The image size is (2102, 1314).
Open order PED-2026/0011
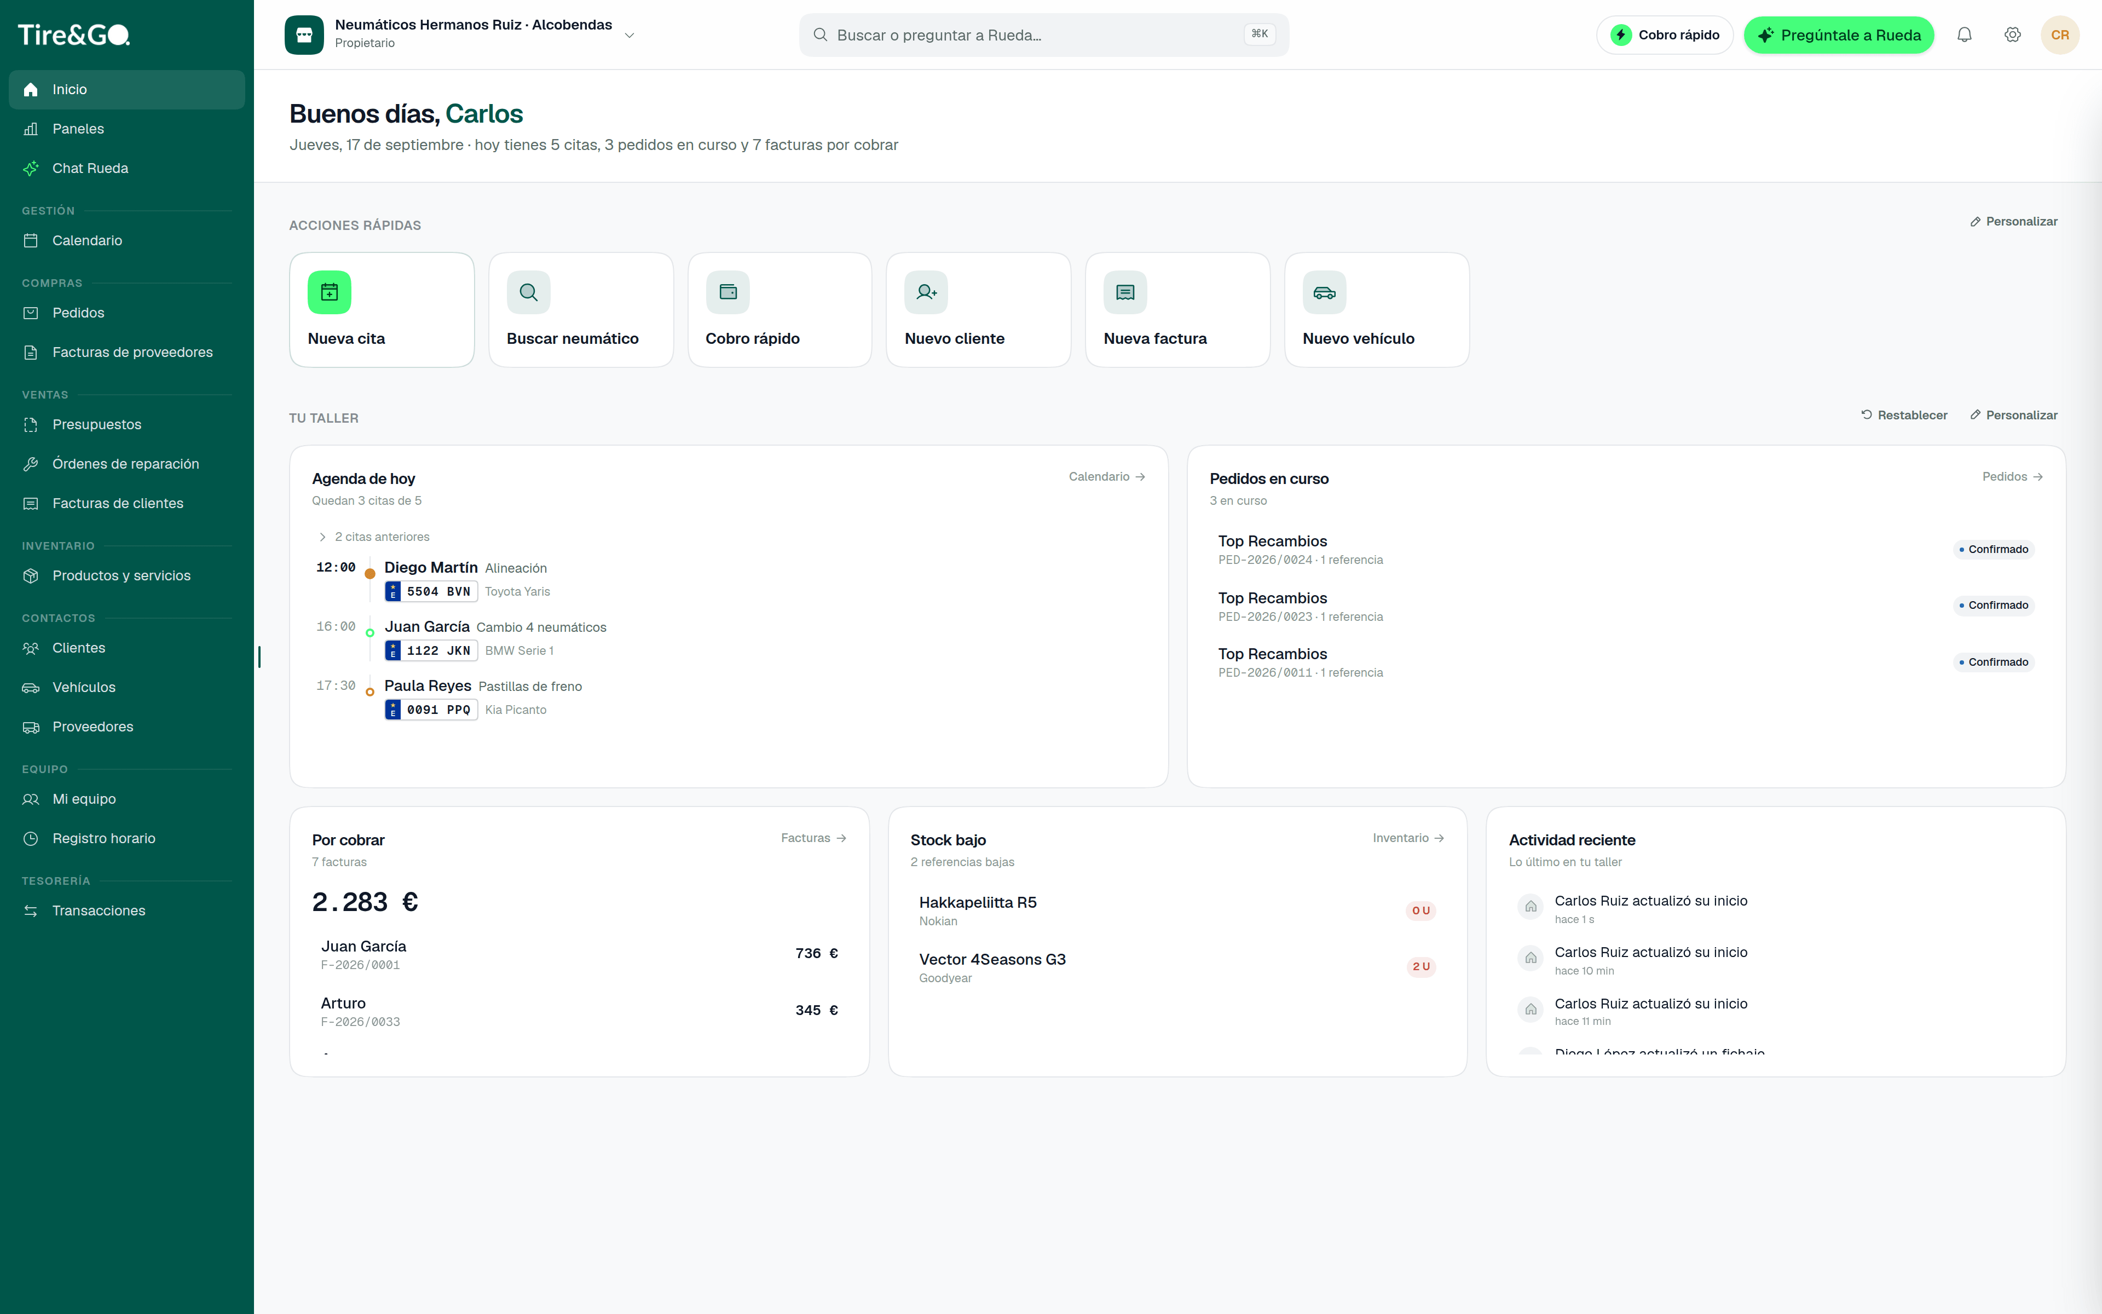pyautogui.click(x=1626, y=662)
